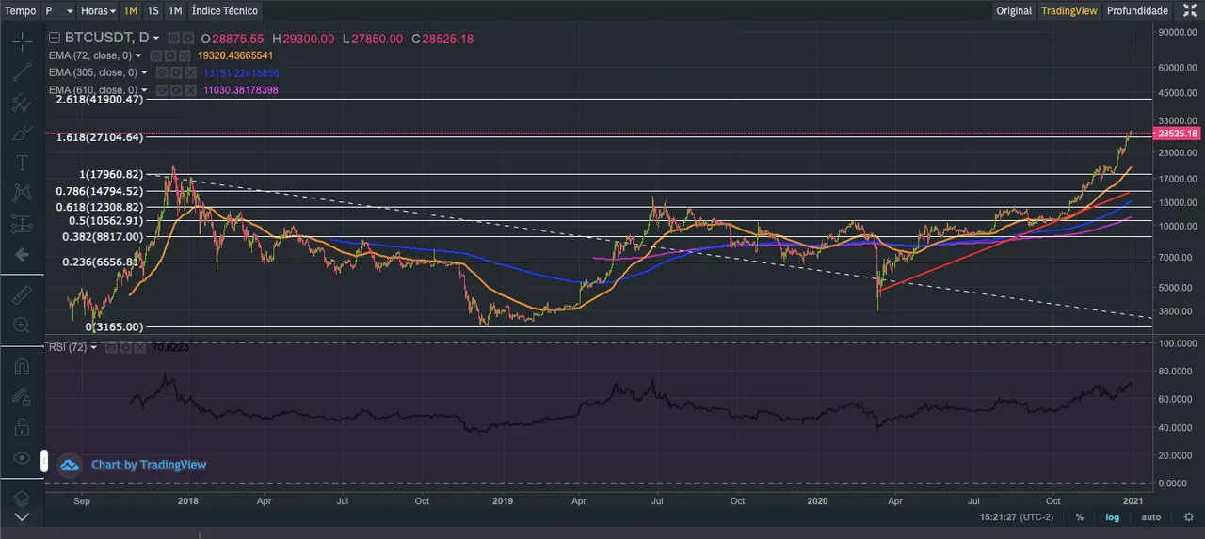This screenshot has width=1205, height=539.
Task: Open the BTCUSDT, D symbol dropdown
Action: point(156,39)
